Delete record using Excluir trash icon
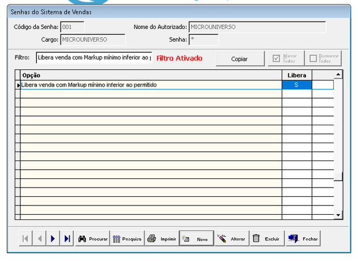358x261 pixels. pos(266,238)
